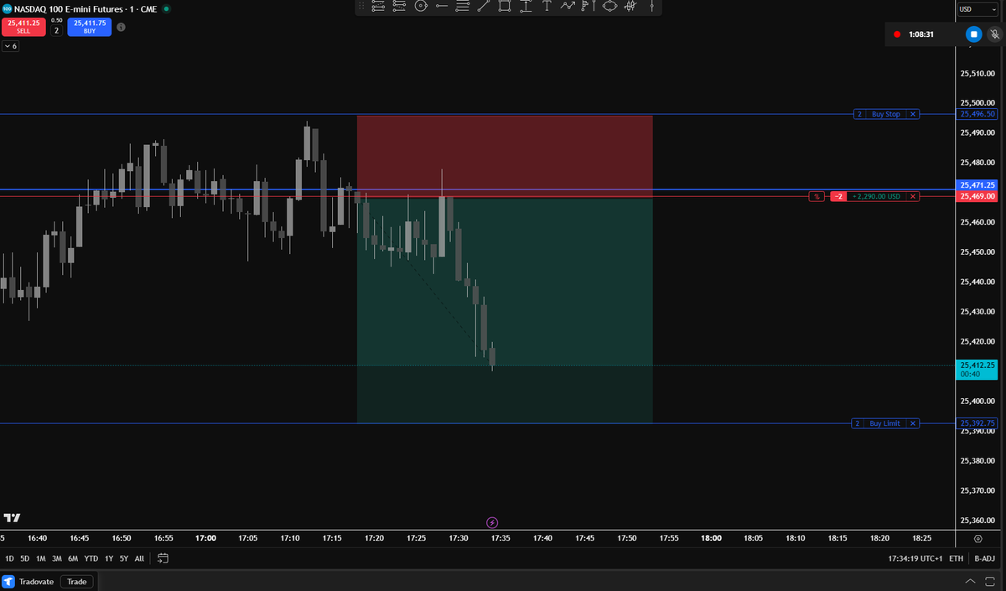Toggle the candle chart-style tool

point(630,7)
